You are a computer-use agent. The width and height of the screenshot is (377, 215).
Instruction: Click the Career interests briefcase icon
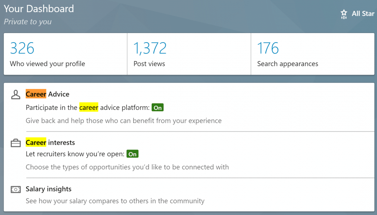[15, 143]
